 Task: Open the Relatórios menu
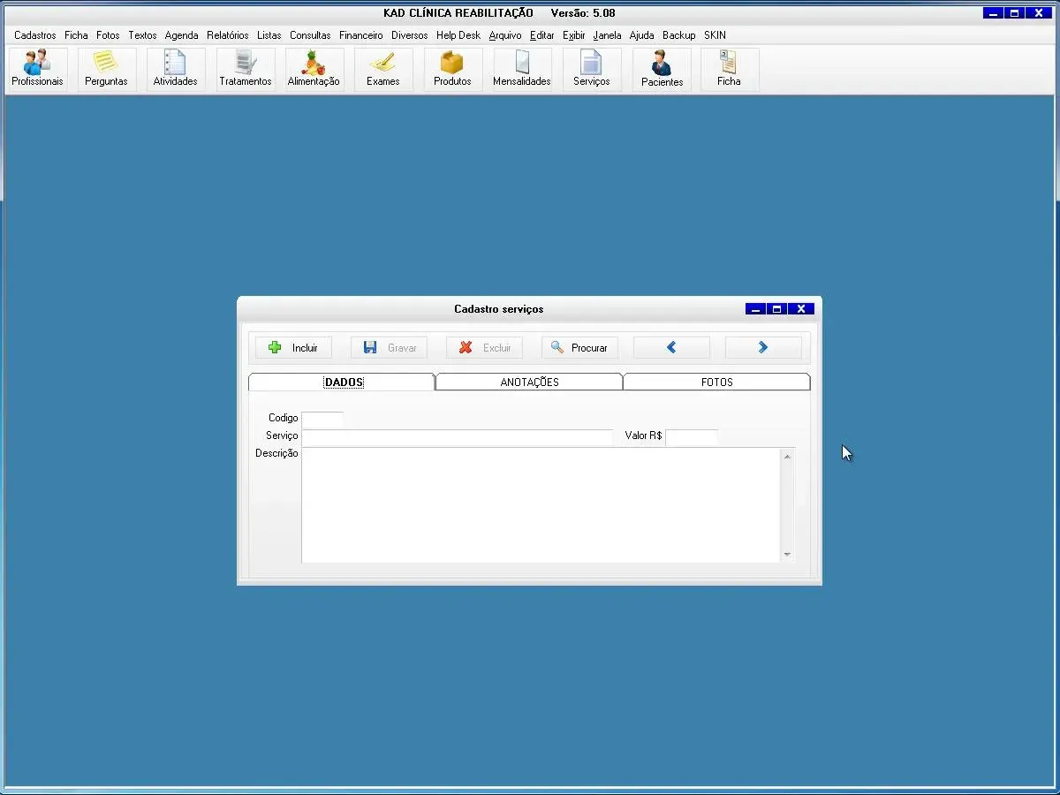click(x=228, y=35)
